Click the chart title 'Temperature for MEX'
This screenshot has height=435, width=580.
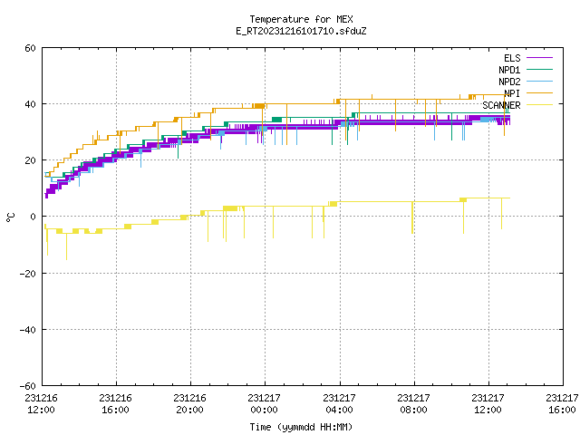301,19
